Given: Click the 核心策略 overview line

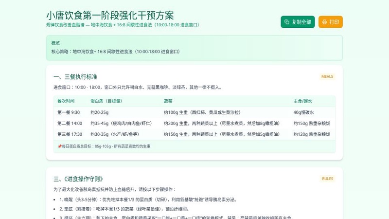Looking at the screenshot, I should point(116,52).
